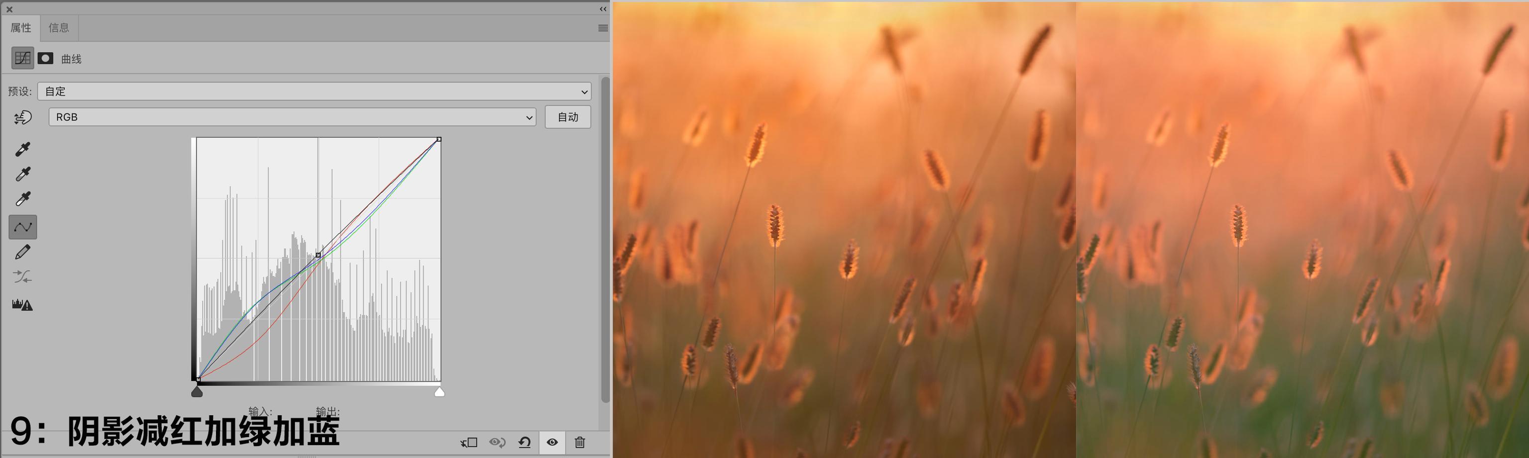The height and width of the screenshot is (458, 1529).
Task: Click the histogram clipping warning icon
Action: [22, 304]
